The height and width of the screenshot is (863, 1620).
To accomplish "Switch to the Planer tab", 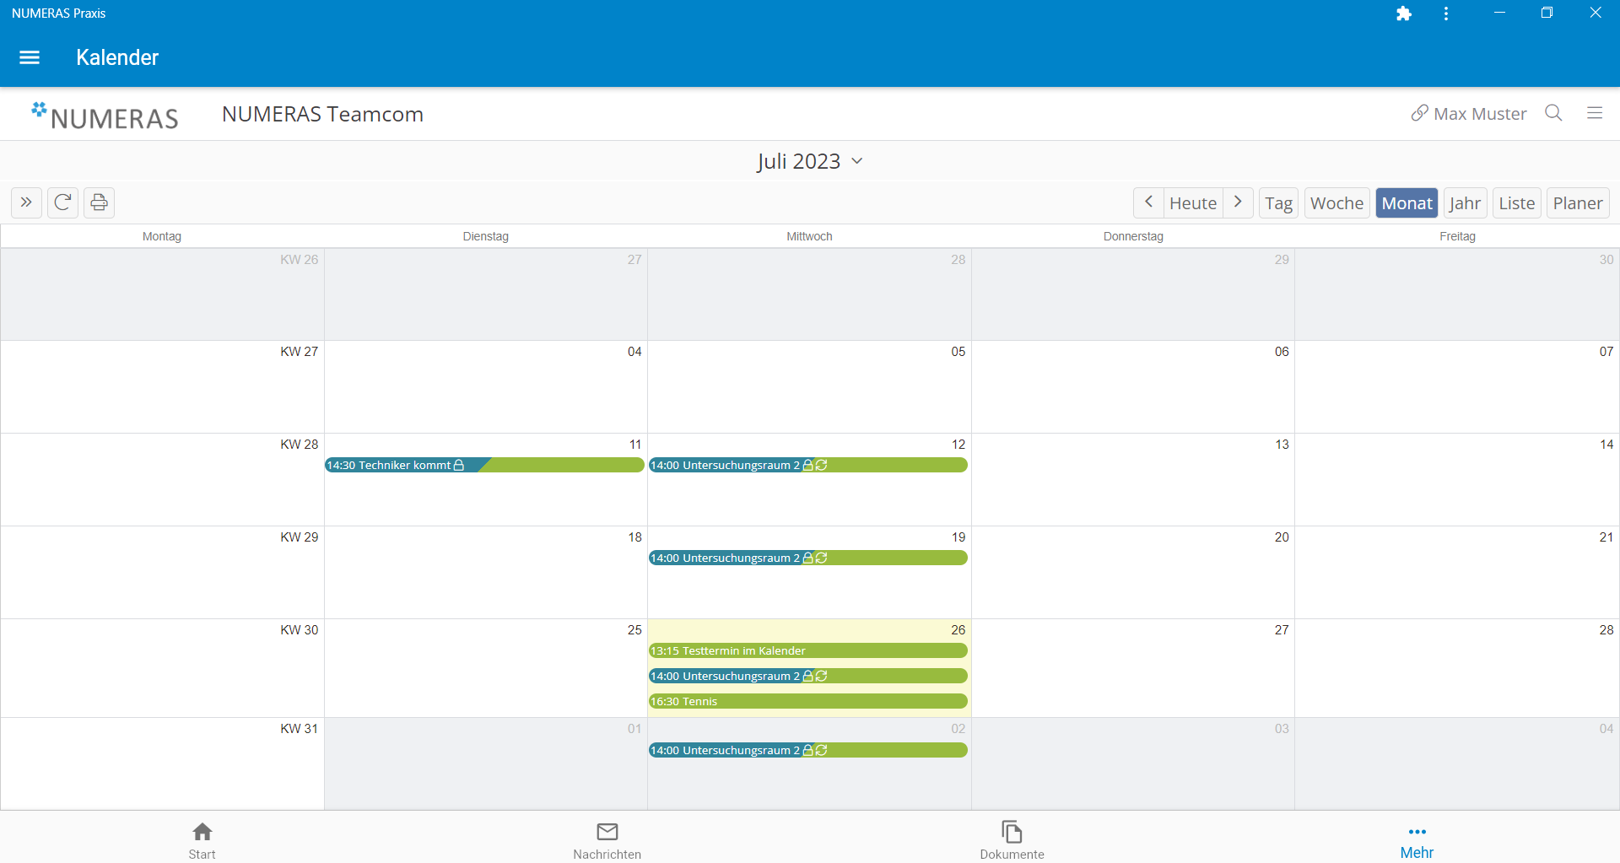I will coord(1577,202).
